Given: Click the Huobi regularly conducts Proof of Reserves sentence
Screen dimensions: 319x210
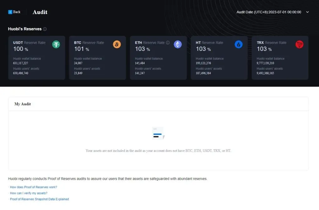Looking at the screenshot, I should point(107,178).
